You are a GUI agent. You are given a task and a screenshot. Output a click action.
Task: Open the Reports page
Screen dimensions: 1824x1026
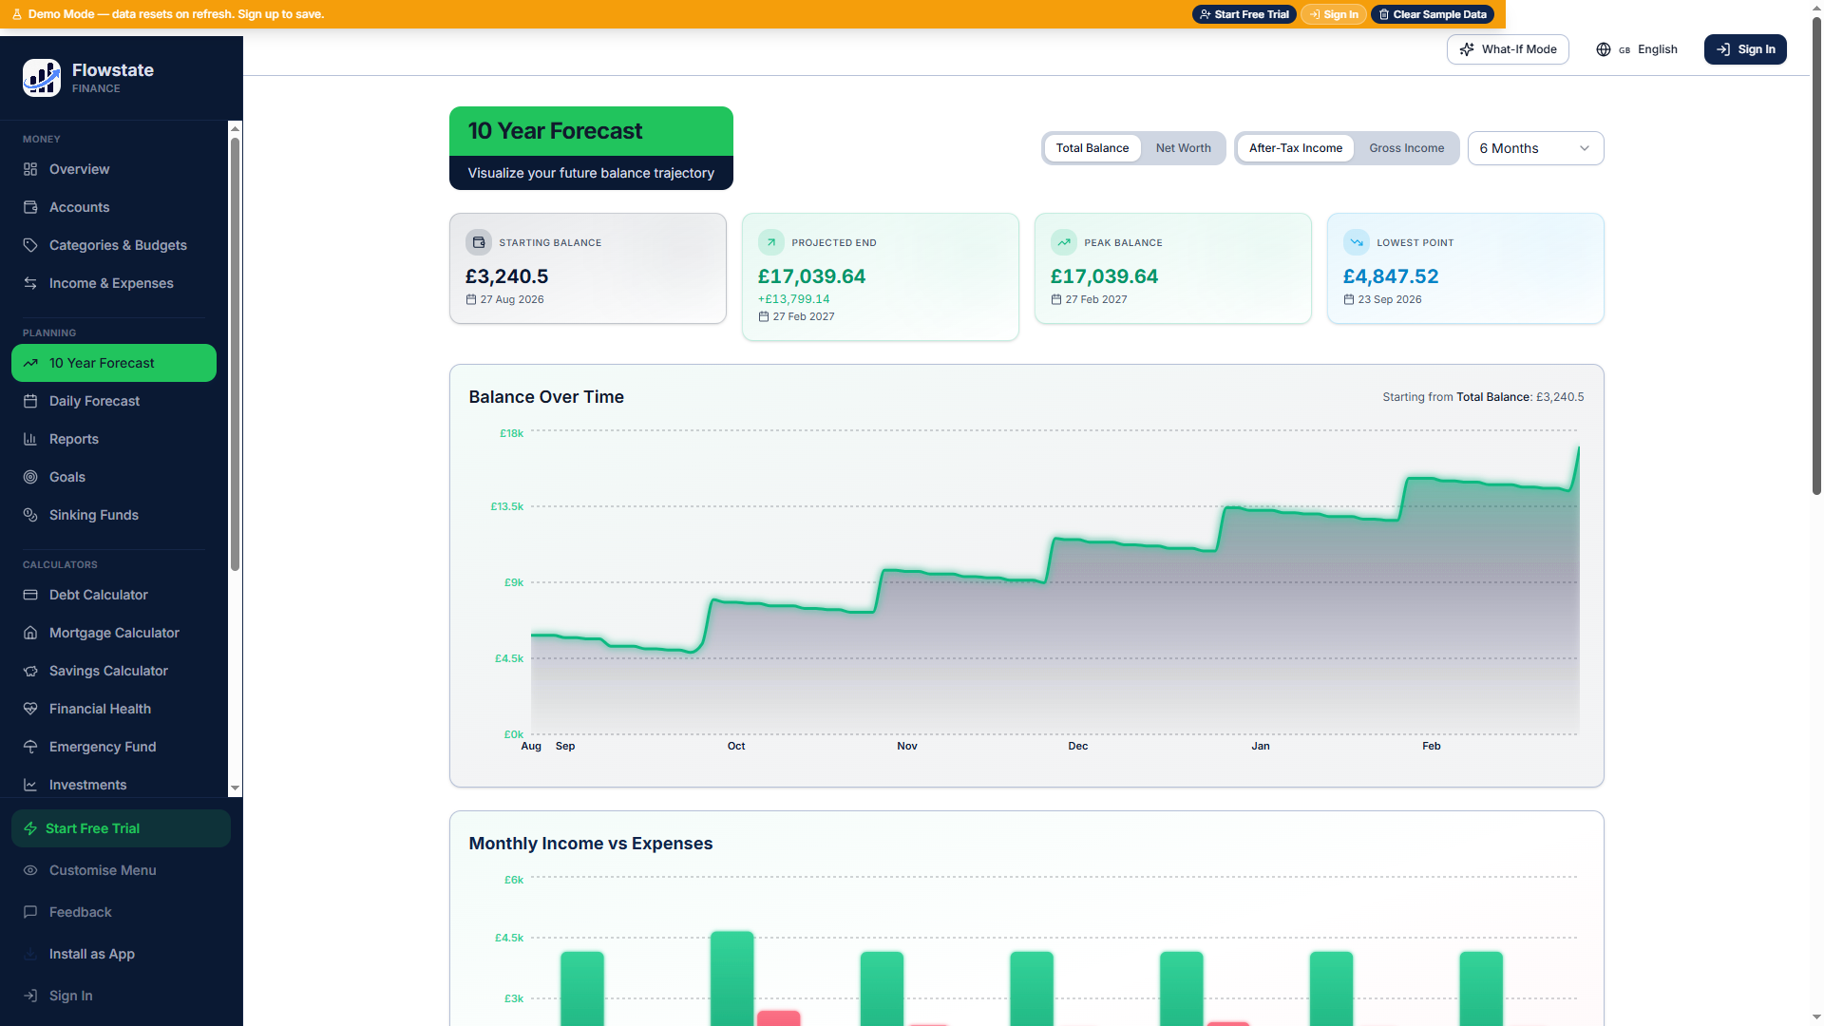114,439
